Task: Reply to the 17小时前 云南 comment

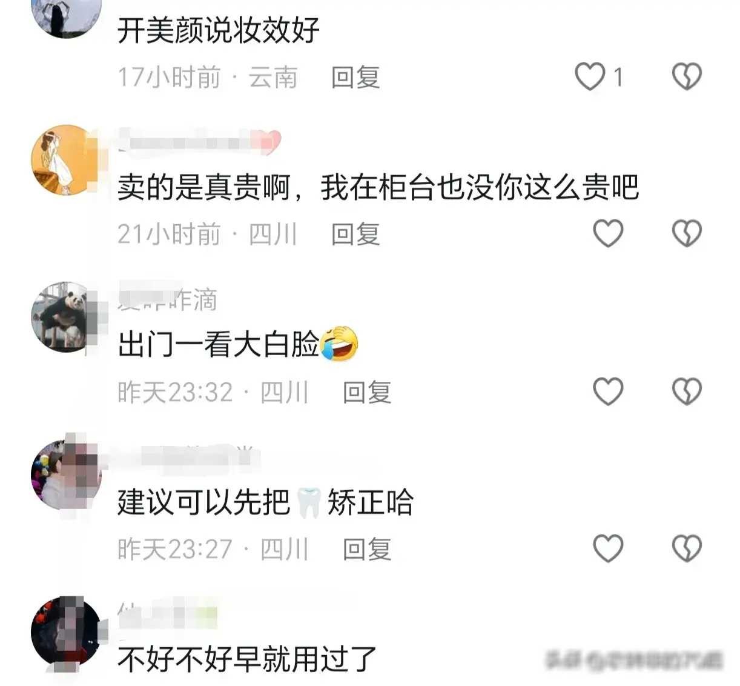Action: point(355,78)
